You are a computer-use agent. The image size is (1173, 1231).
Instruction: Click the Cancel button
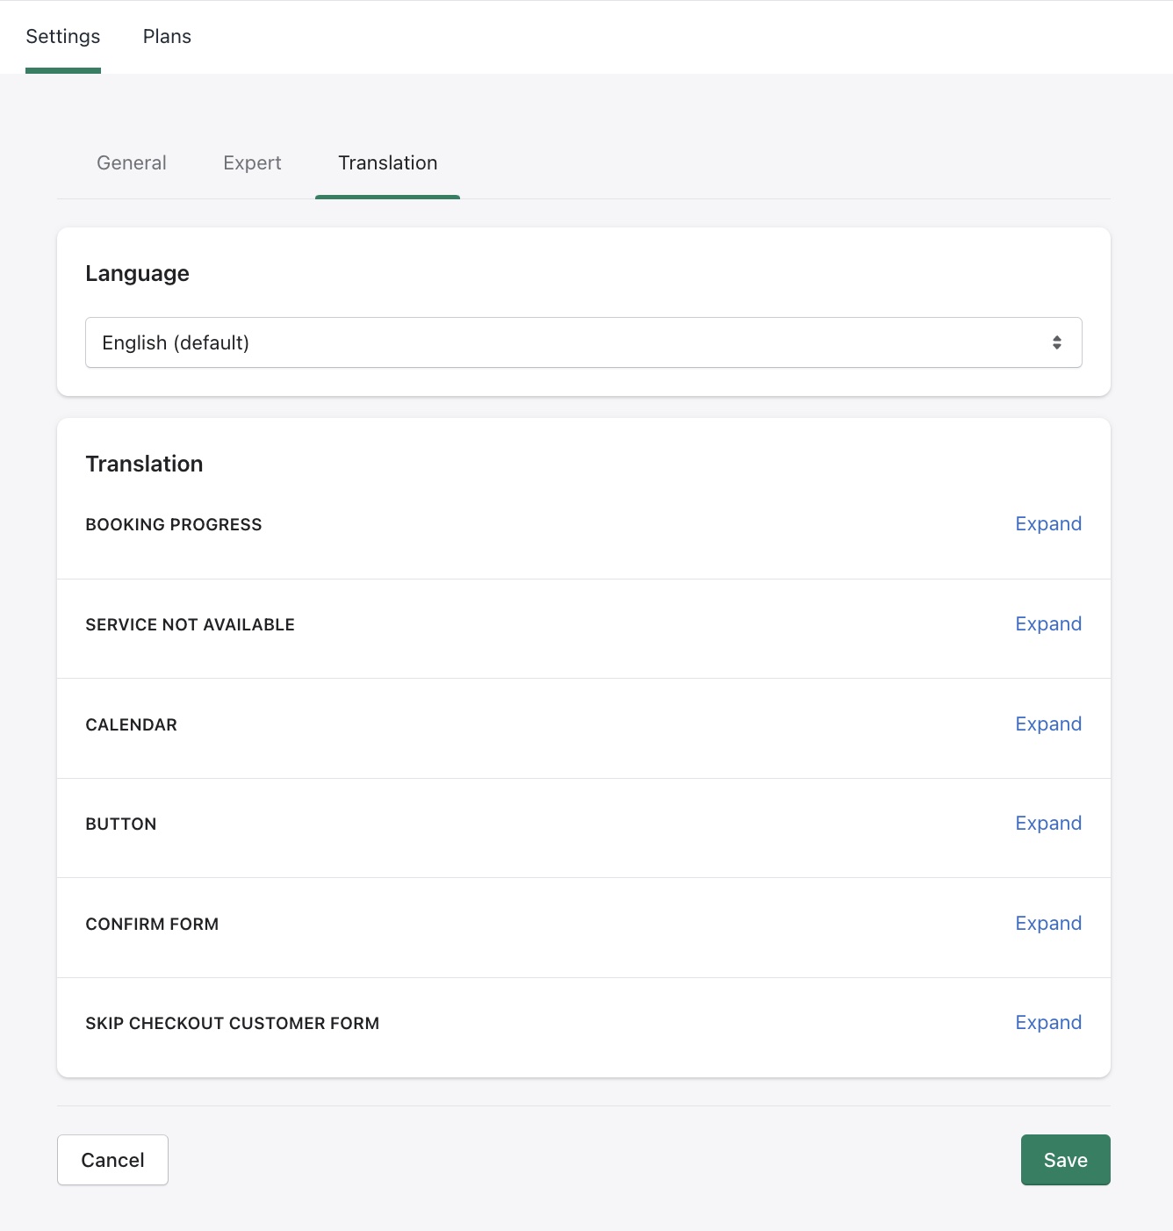coord(112,1160)
